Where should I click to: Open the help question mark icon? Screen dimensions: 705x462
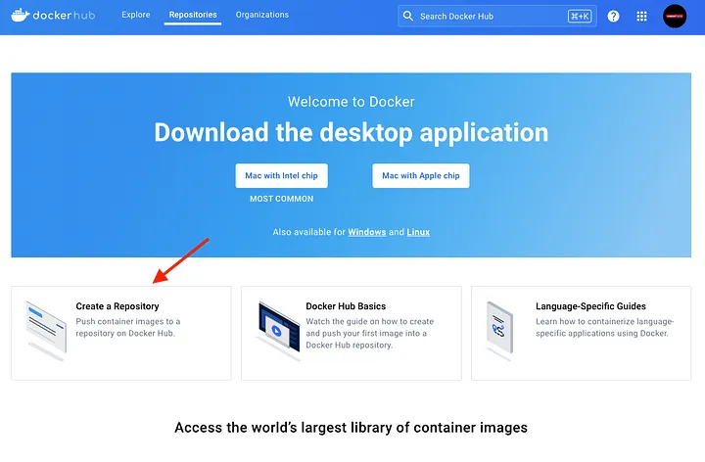(613, 17)
